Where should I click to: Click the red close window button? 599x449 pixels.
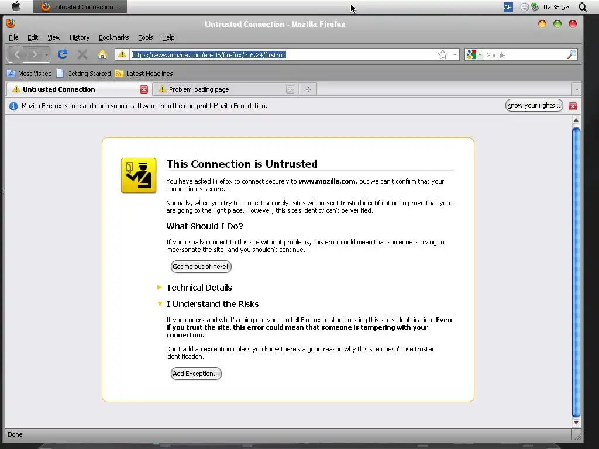click(573, 24)
